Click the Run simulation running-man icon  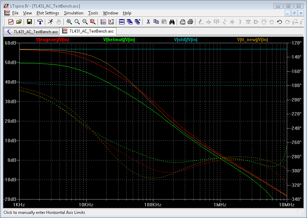pyautogui.click(x=50, y=22)
